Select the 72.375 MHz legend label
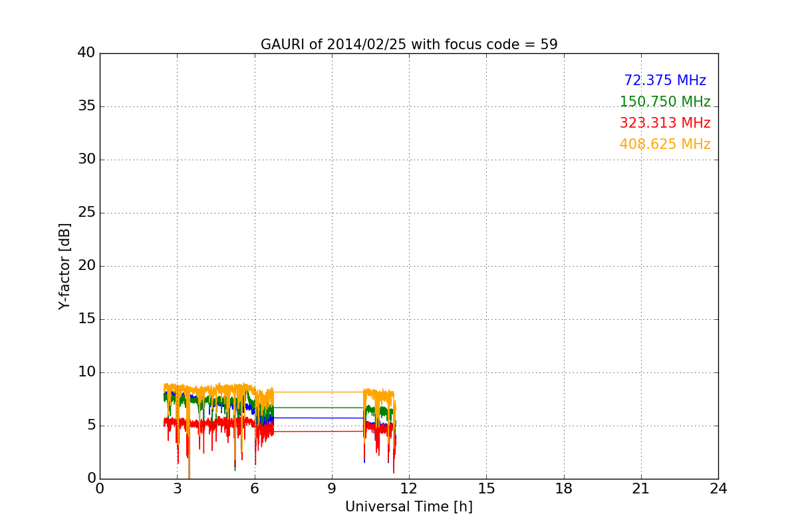Image resolution: width=798 pixels, height=532 pixels. click(x=665, y=80)
